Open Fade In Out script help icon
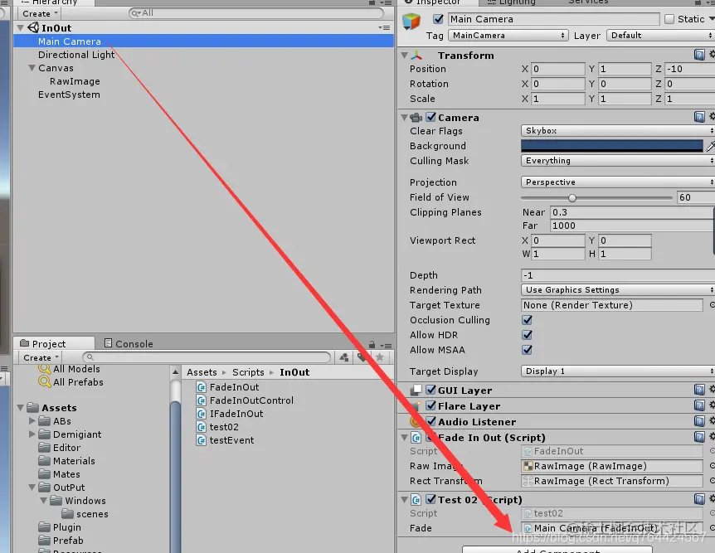This screenshot has width=715, height=553. [x=699, y=437]
